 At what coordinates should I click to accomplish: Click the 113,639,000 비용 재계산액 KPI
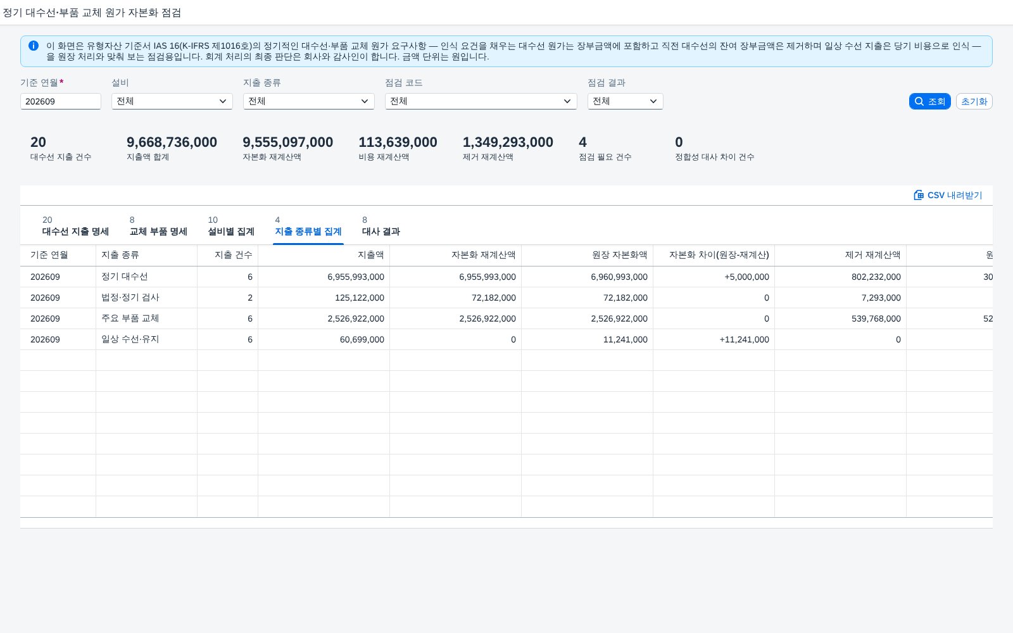398,142
